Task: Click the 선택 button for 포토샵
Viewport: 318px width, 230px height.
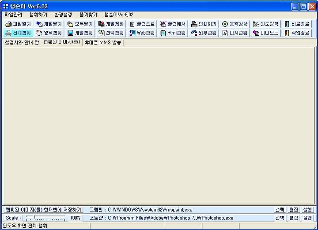Action: point(280,218)
